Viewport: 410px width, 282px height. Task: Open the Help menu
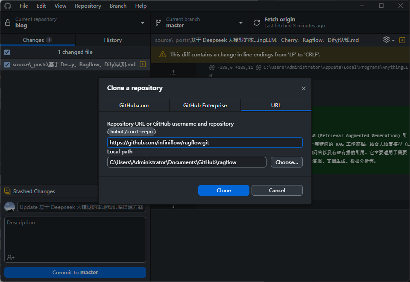(141, 6)
